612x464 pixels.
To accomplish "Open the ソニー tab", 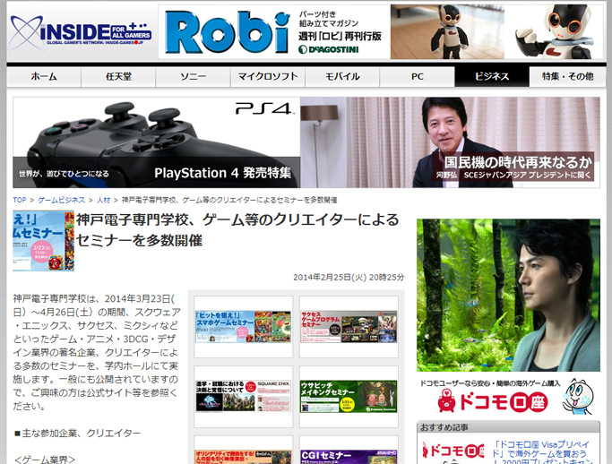I will tap(194, 76).
